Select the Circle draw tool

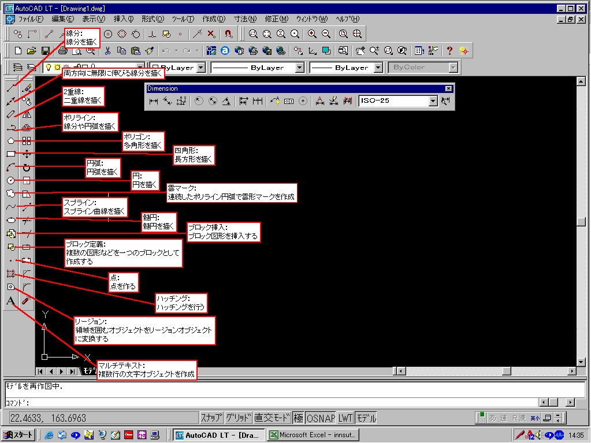[x=11, y=180]
